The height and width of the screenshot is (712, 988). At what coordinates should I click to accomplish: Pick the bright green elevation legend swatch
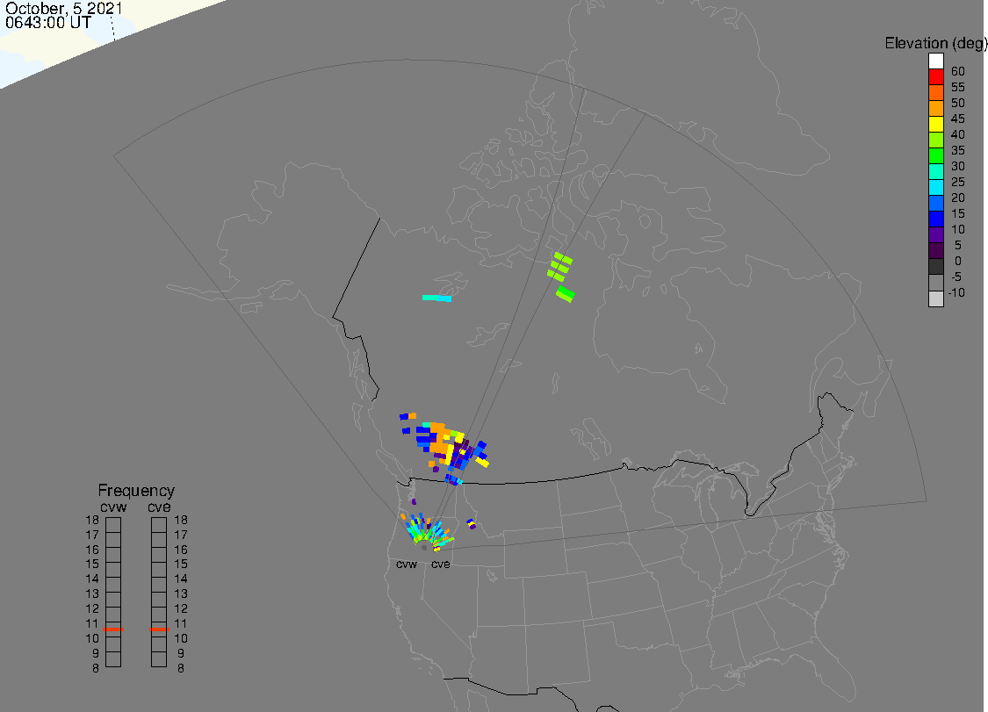click(935, 155)
